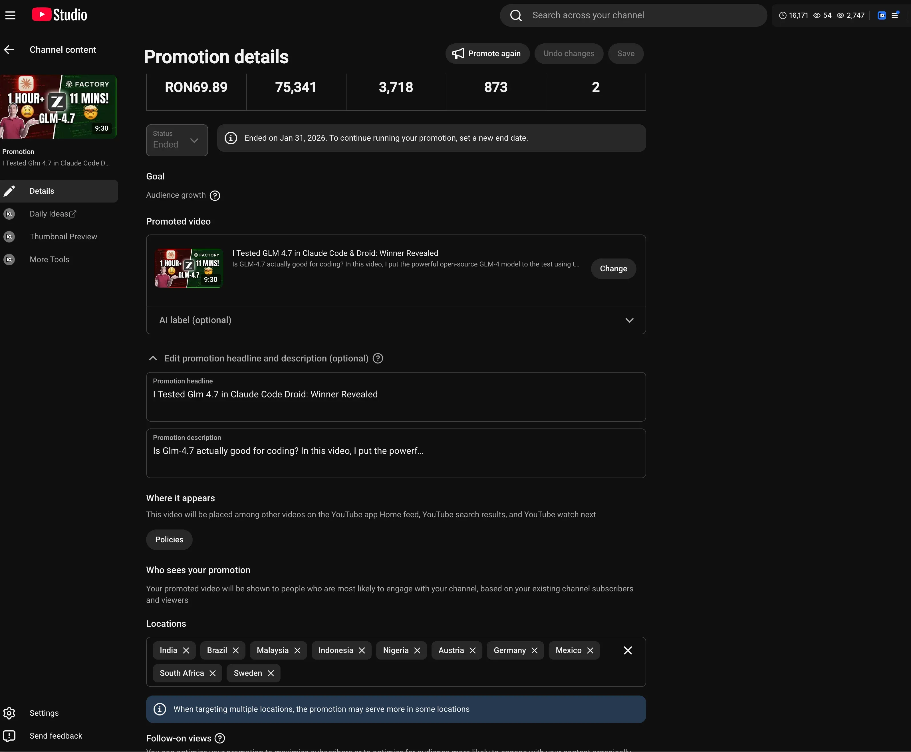Click the Save button
This screenshot has height=752, width=911.
(x=626, y=54)
